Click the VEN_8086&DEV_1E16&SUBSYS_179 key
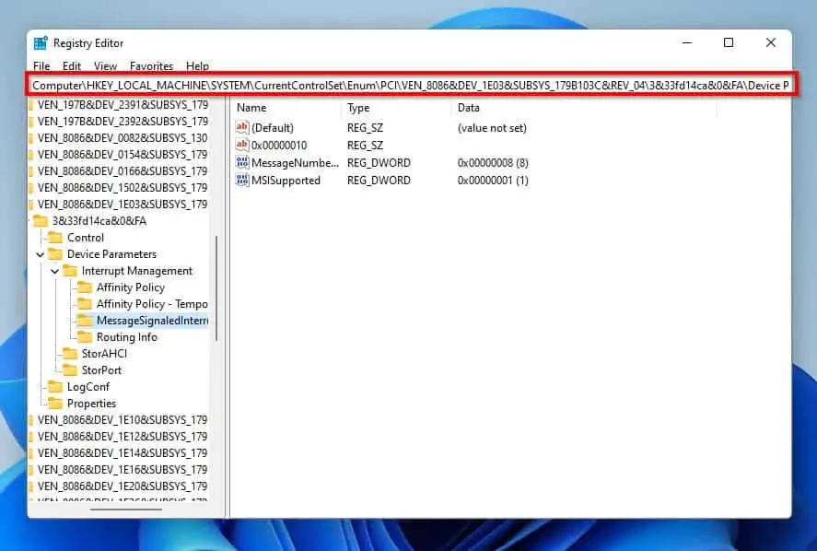This screenshot has width=817, height=551. click(x=123, y=470)
